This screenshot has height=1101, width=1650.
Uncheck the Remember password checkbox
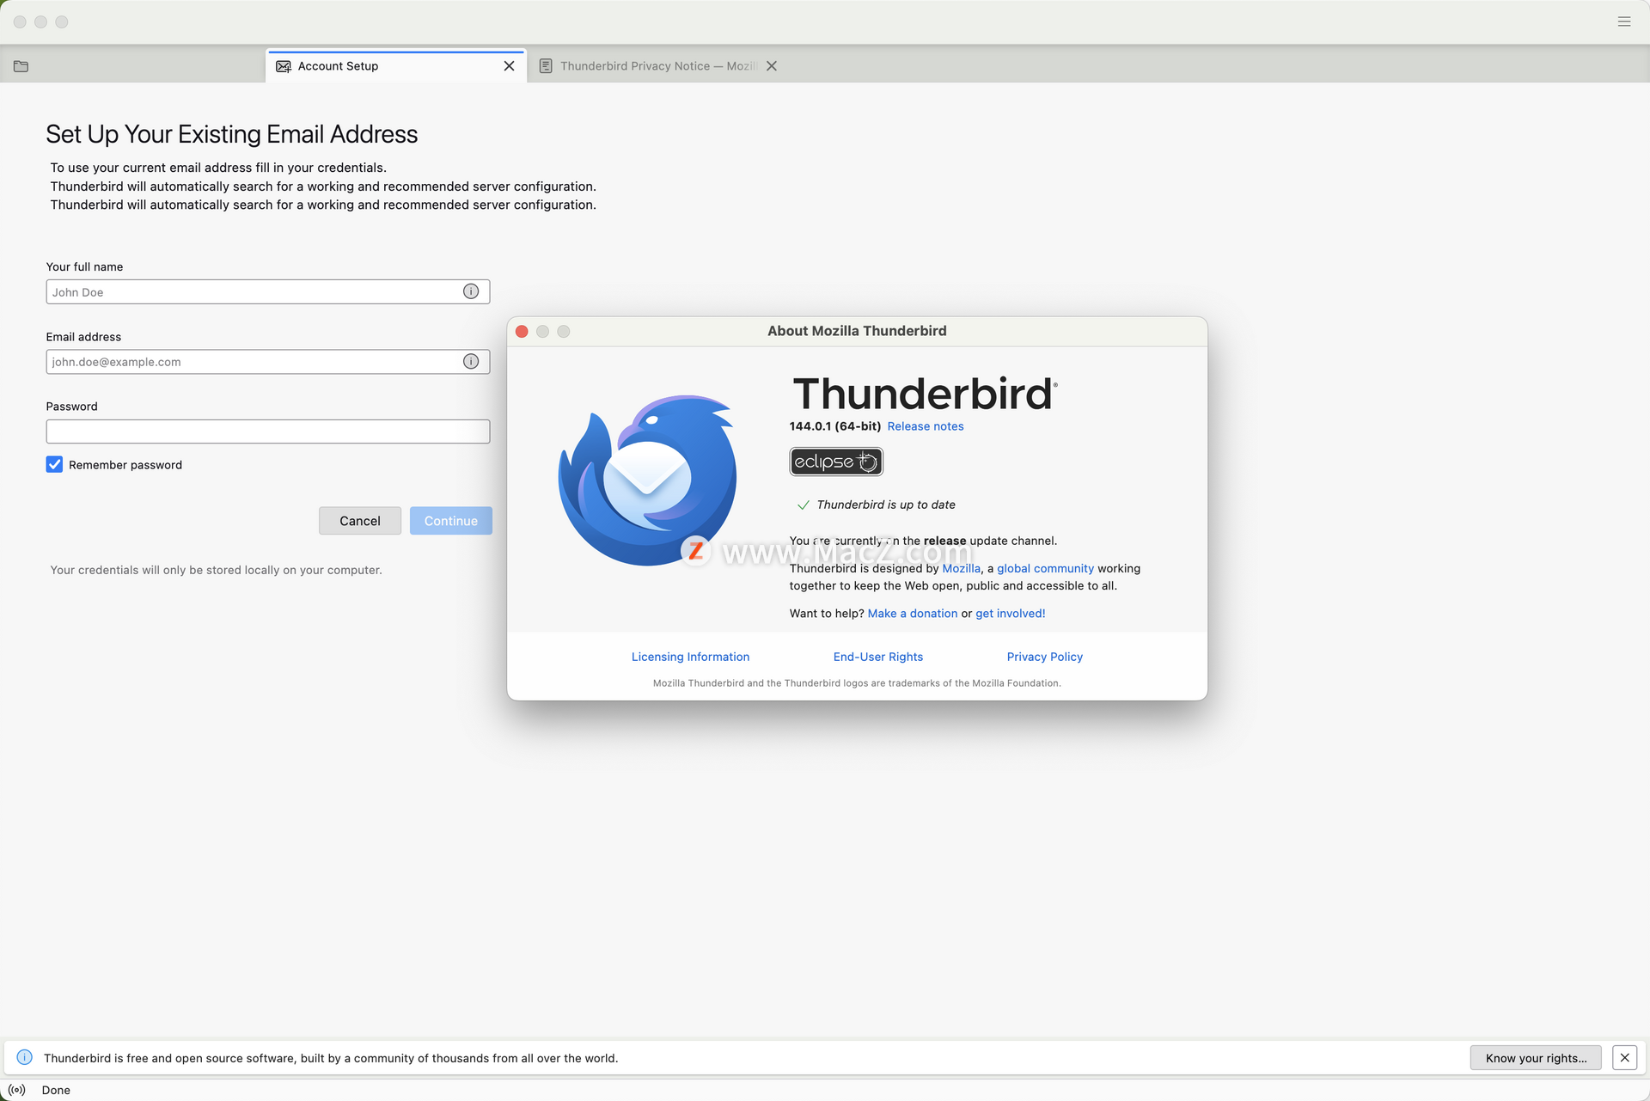[x=54, y=465]
